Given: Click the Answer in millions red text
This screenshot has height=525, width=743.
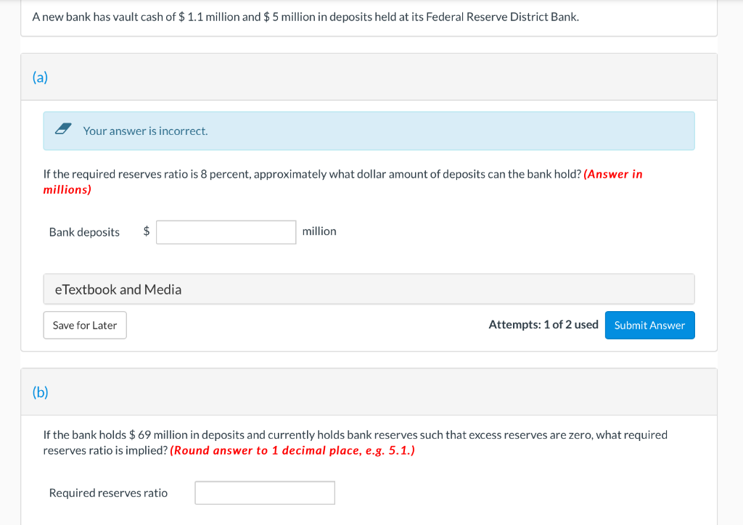Looking at the screenshot, I should pos(613,174).
